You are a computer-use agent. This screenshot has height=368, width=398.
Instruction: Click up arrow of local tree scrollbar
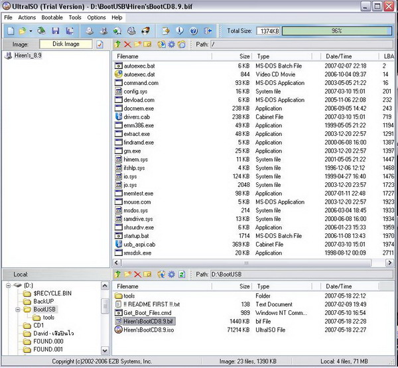click(105, 286)
